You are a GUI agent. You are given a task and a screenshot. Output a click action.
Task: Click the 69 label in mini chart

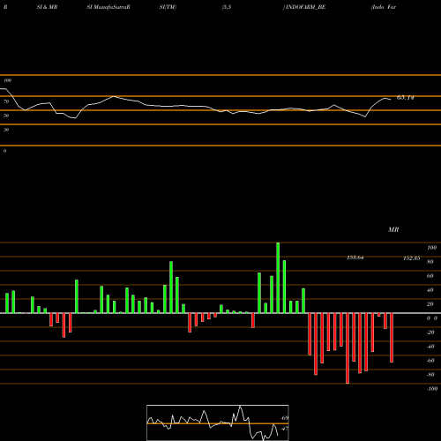tap(285, 418)
